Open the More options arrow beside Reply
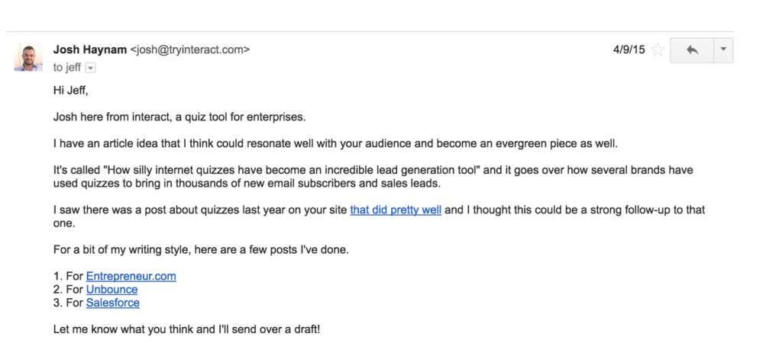Screen dimensions: 782x356 pyautogui.click(x=724, y=50)
